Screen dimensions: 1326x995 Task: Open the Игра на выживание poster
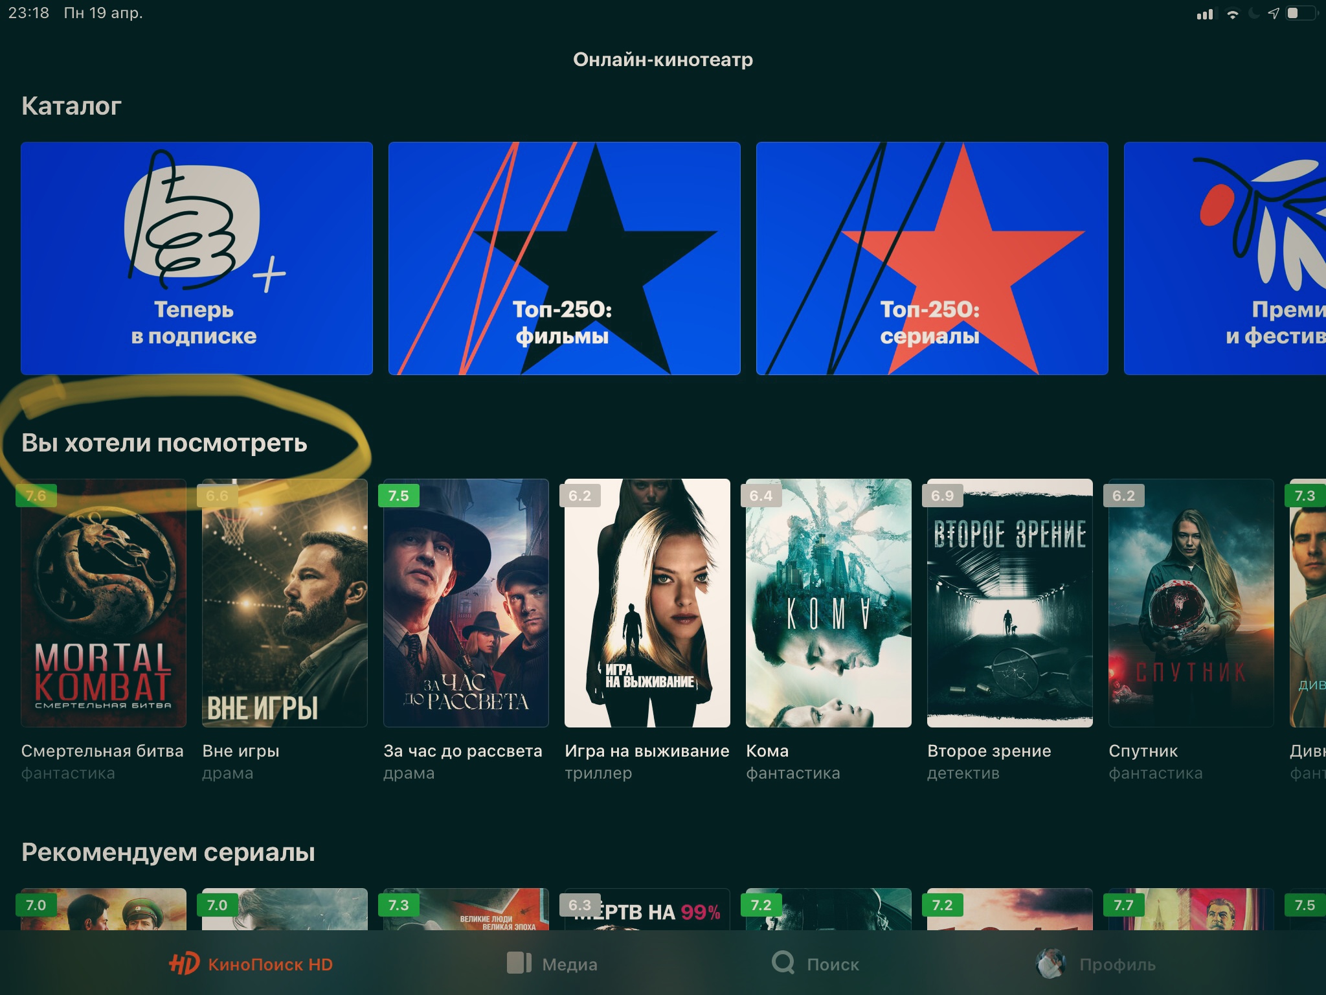[x=647, y=603]
